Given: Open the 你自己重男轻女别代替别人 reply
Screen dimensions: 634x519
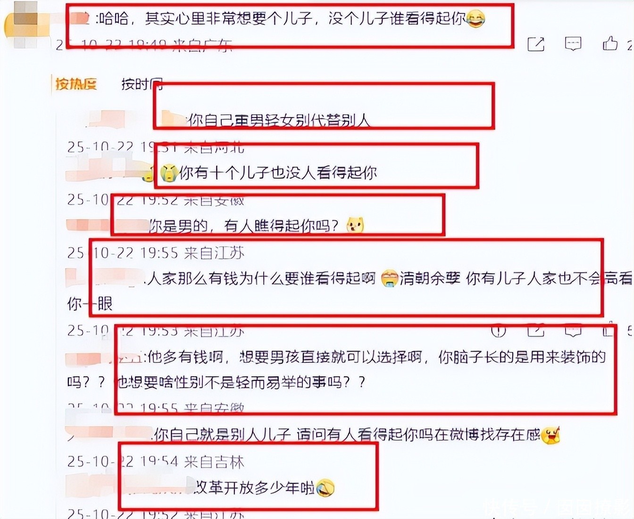Looking at the screenshot, I should click(x=278, y=120).
